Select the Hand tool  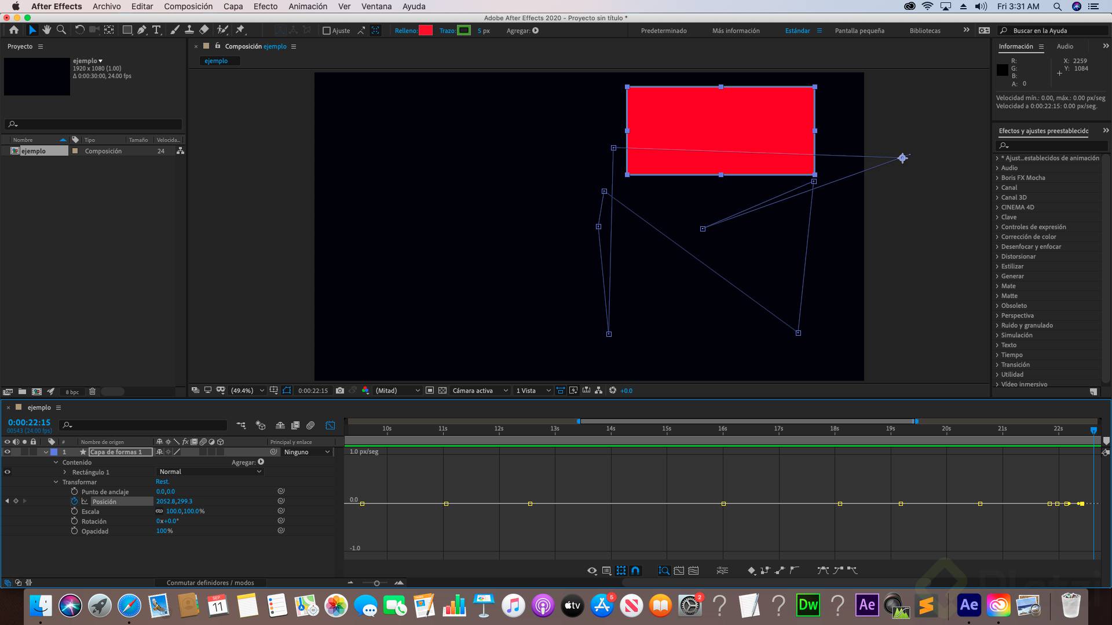pyautogui.click(x=46, y=30)
